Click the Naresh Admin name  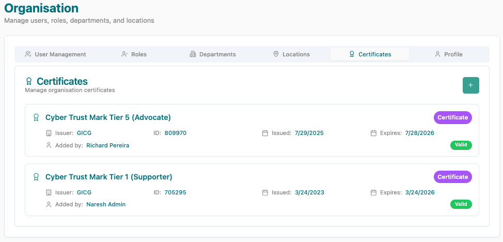pyautogui.click(x=106, y=204)
